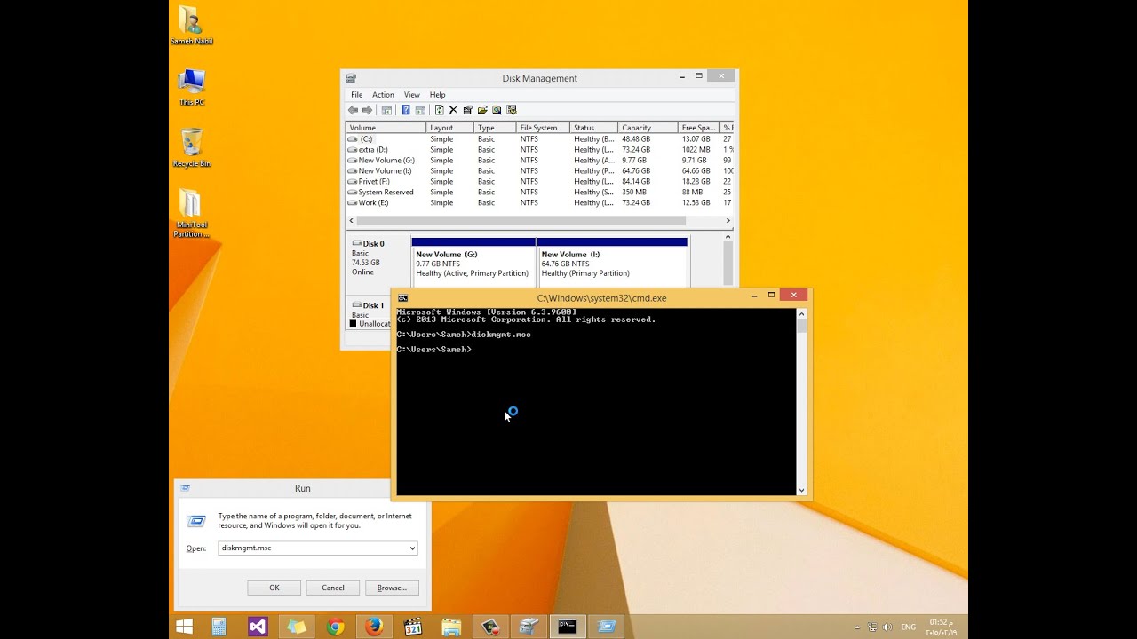Screen dimensions: 1137x639
Task: Show hidden tray icons arrow
Action: tap(857, 627)
